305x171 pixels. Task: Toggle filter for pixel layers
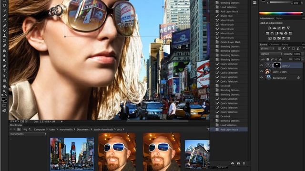click(280, 48)
